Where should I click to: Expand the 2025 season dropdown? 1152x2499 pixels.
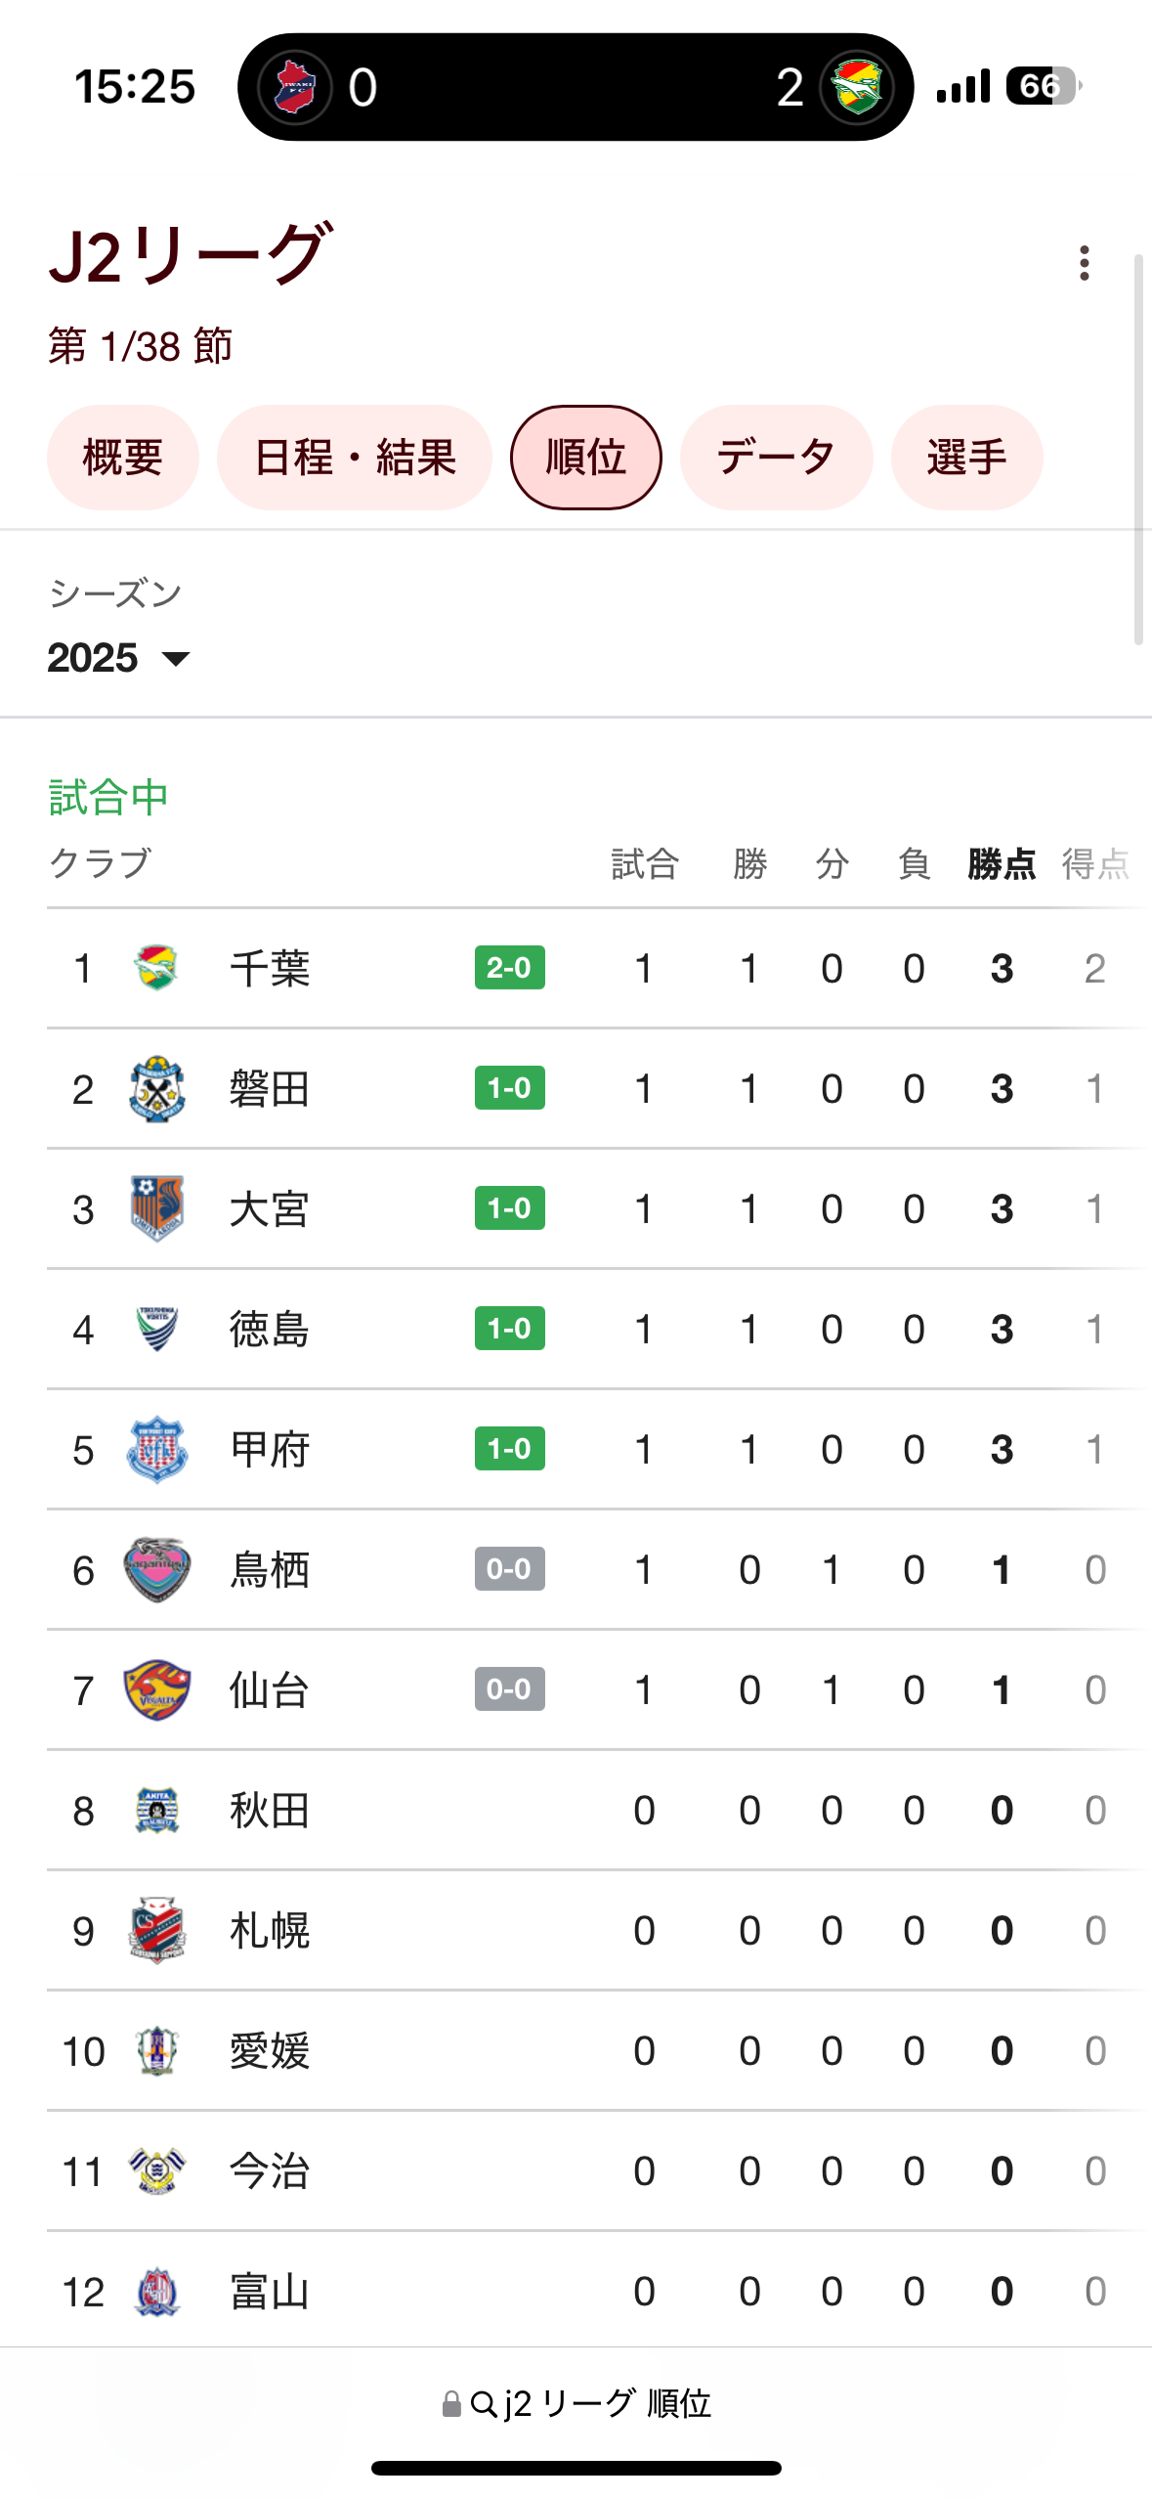[119, 658]
